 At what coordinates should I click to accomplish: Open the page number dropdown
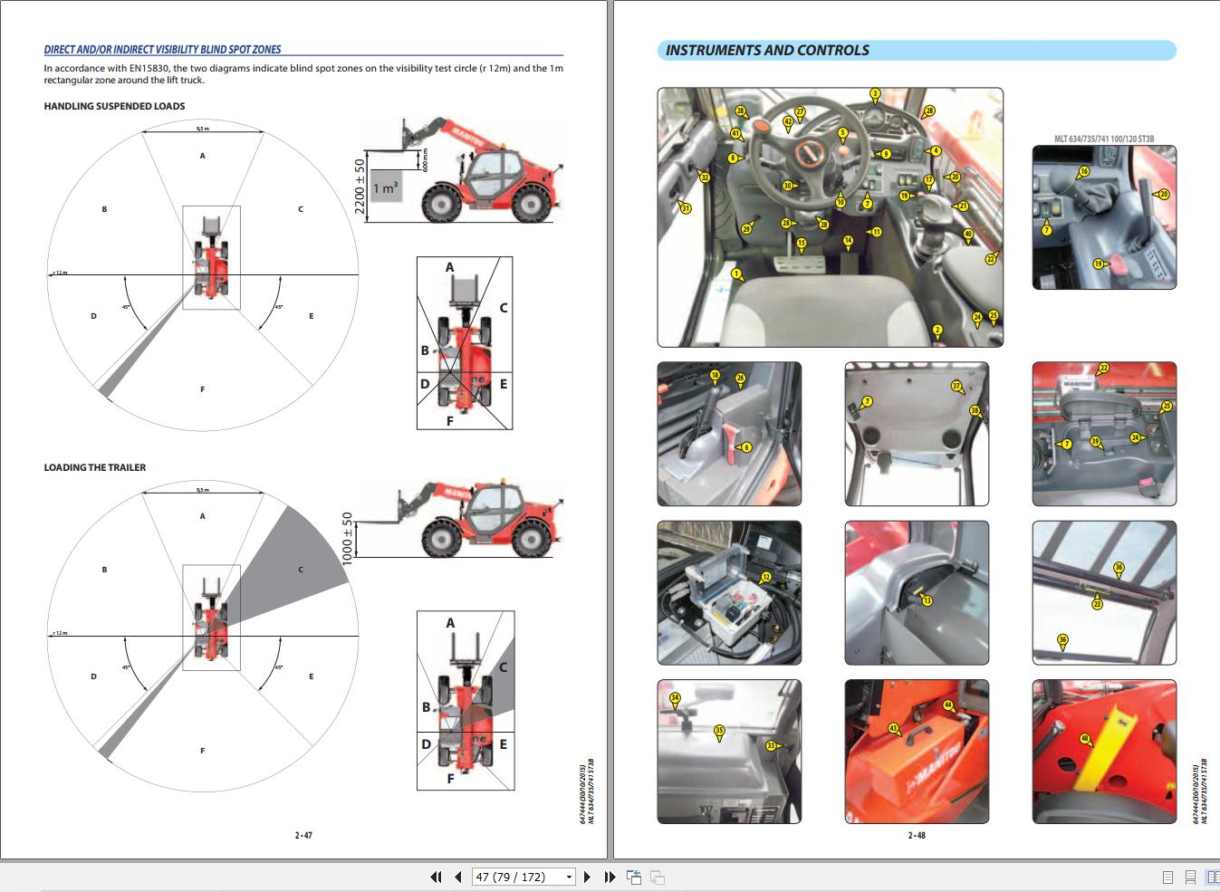pyautogui.click(x=571, y=877)
